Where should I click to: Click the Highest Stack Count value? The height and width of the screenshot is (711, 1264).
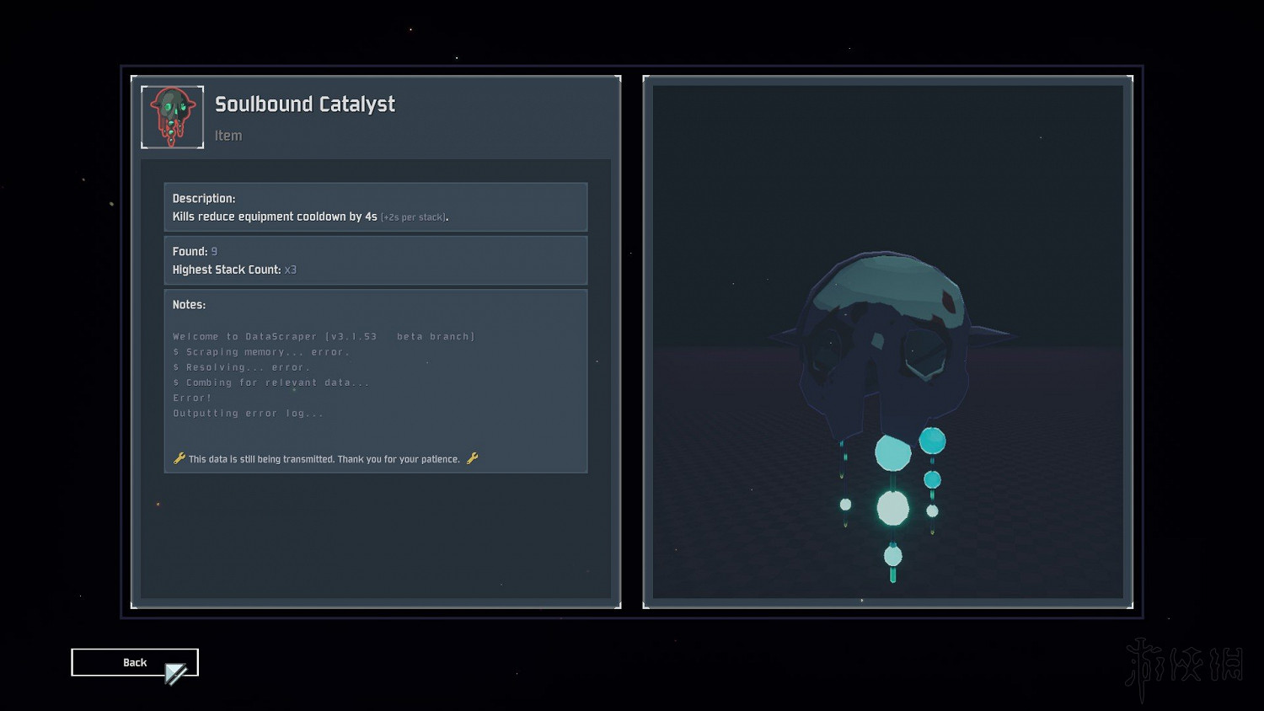(x=290, y=270)
